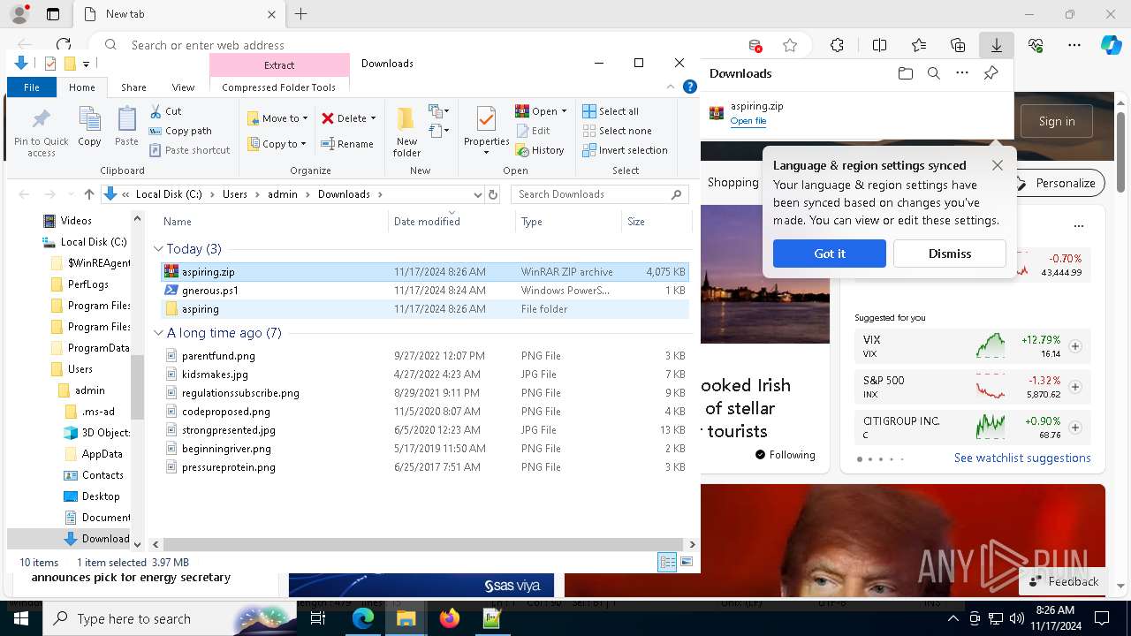Click See watchlist suggestions link

coord(1022,458)
